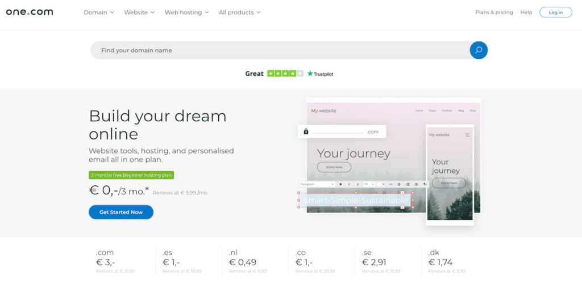Click Italic icon in illustrated text toolbar

pos(350,184)
